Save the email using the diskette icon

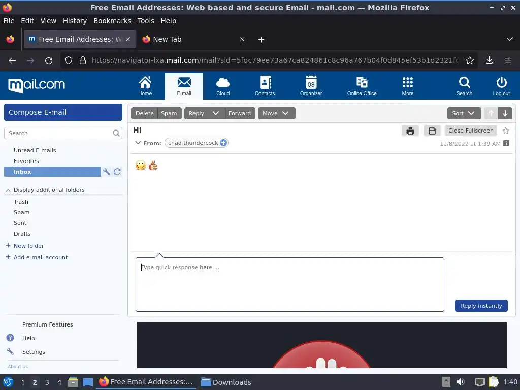(x=432, y=131)
